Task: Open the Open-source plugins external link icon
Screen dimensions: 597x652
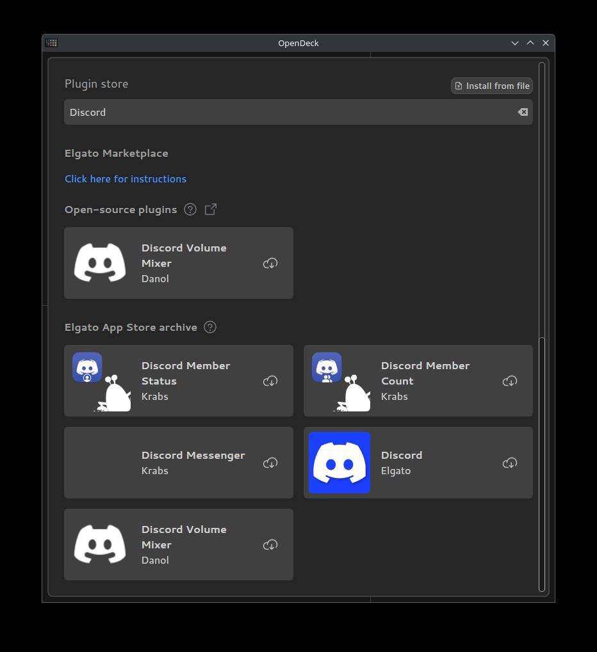Action: (x=211, y=209)
